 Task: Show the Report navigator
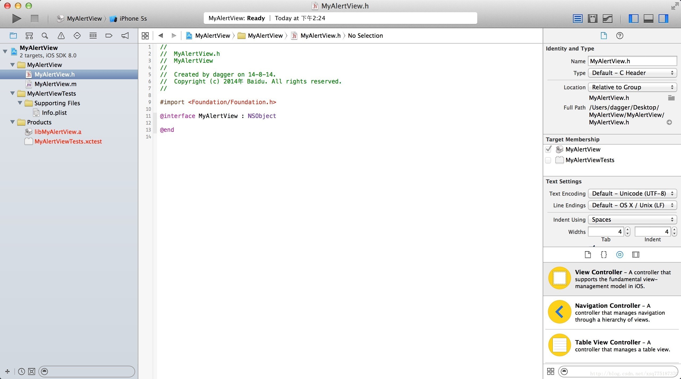(x=125, y=36)
